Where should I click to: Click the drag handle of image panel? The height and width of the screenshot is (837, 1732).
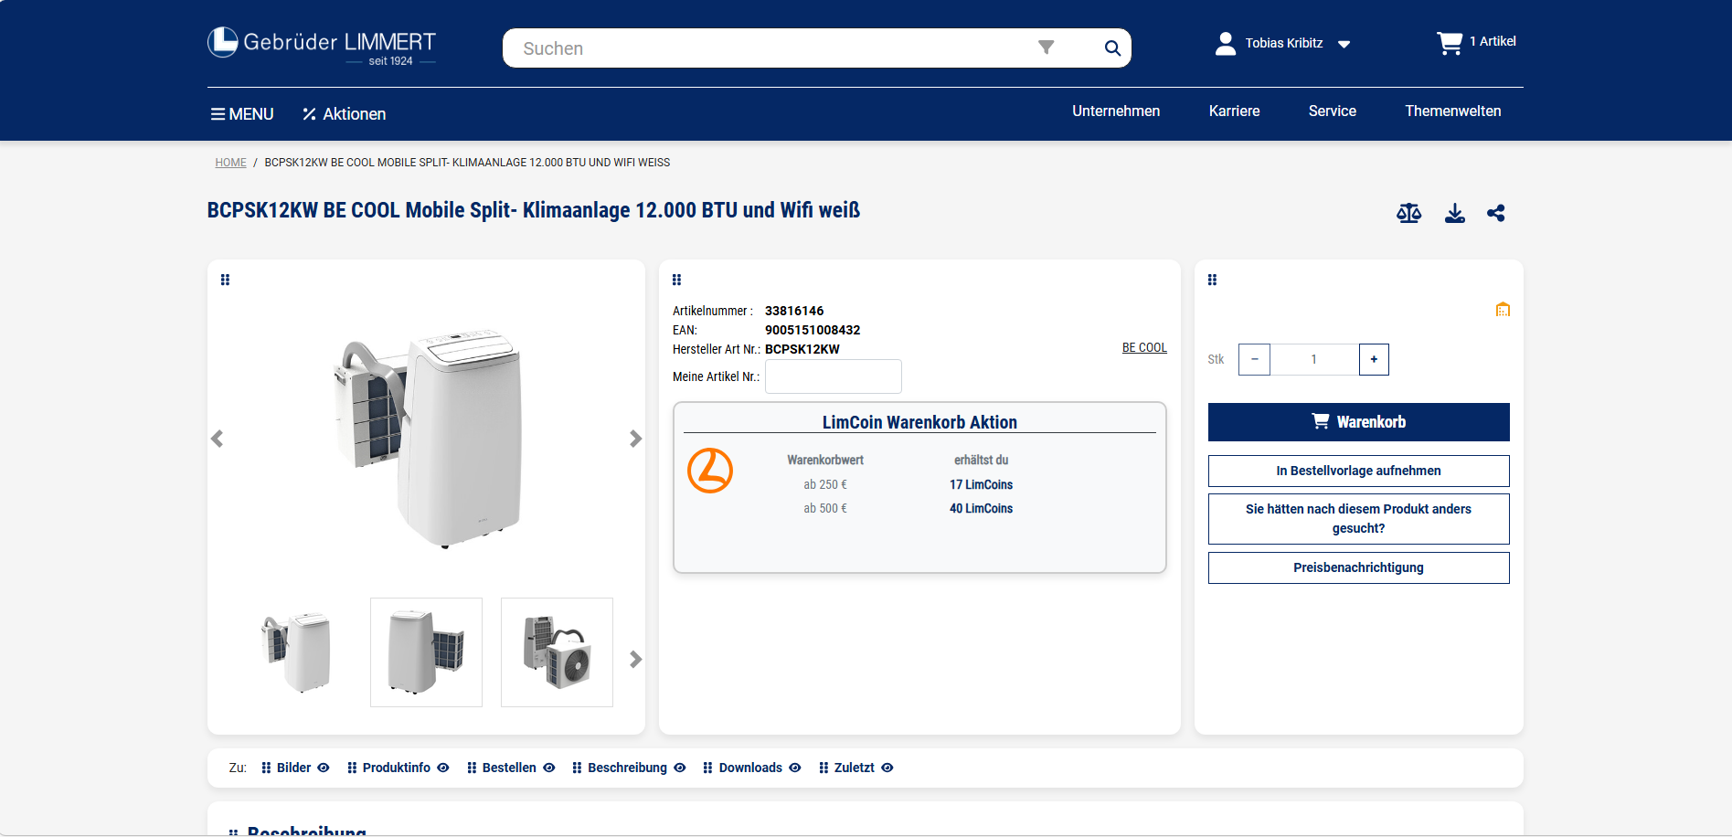(225, 280)
